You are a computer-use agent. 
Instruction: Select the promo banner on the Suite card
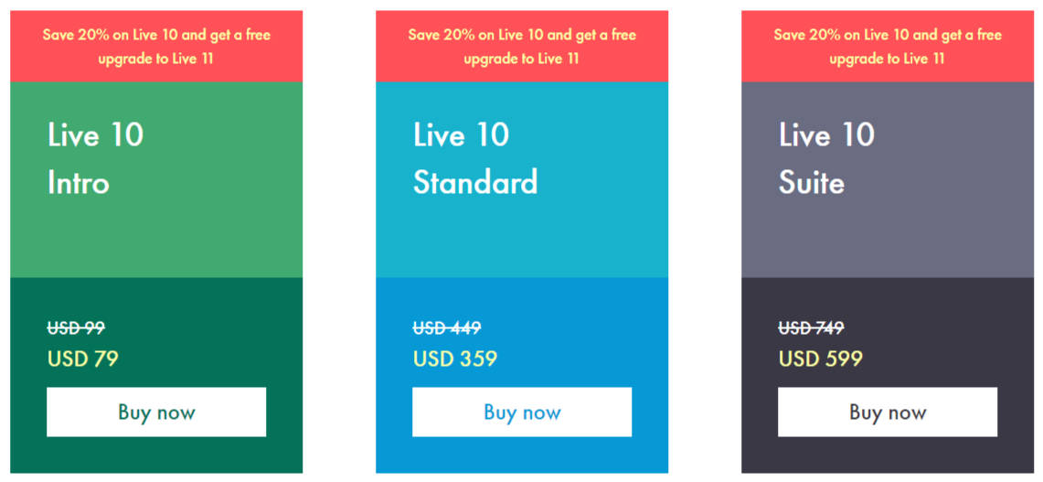888,47
